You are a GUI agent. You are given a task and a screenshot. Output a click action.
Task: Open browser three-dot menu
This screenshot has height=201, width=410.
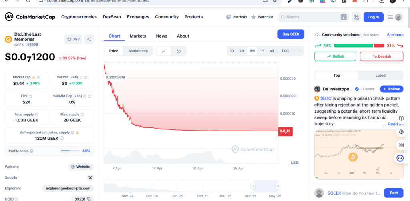(404, 1)
